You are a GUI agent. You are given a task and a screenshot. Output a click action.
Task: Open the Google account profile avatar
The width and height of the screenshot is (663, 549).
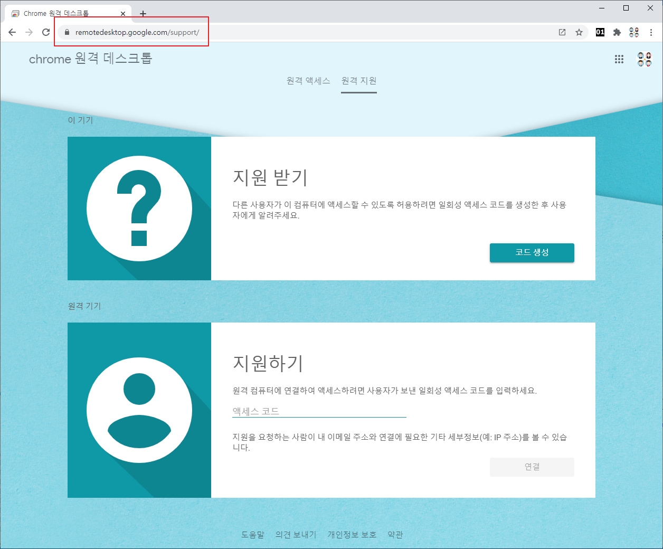click(644, 59)
